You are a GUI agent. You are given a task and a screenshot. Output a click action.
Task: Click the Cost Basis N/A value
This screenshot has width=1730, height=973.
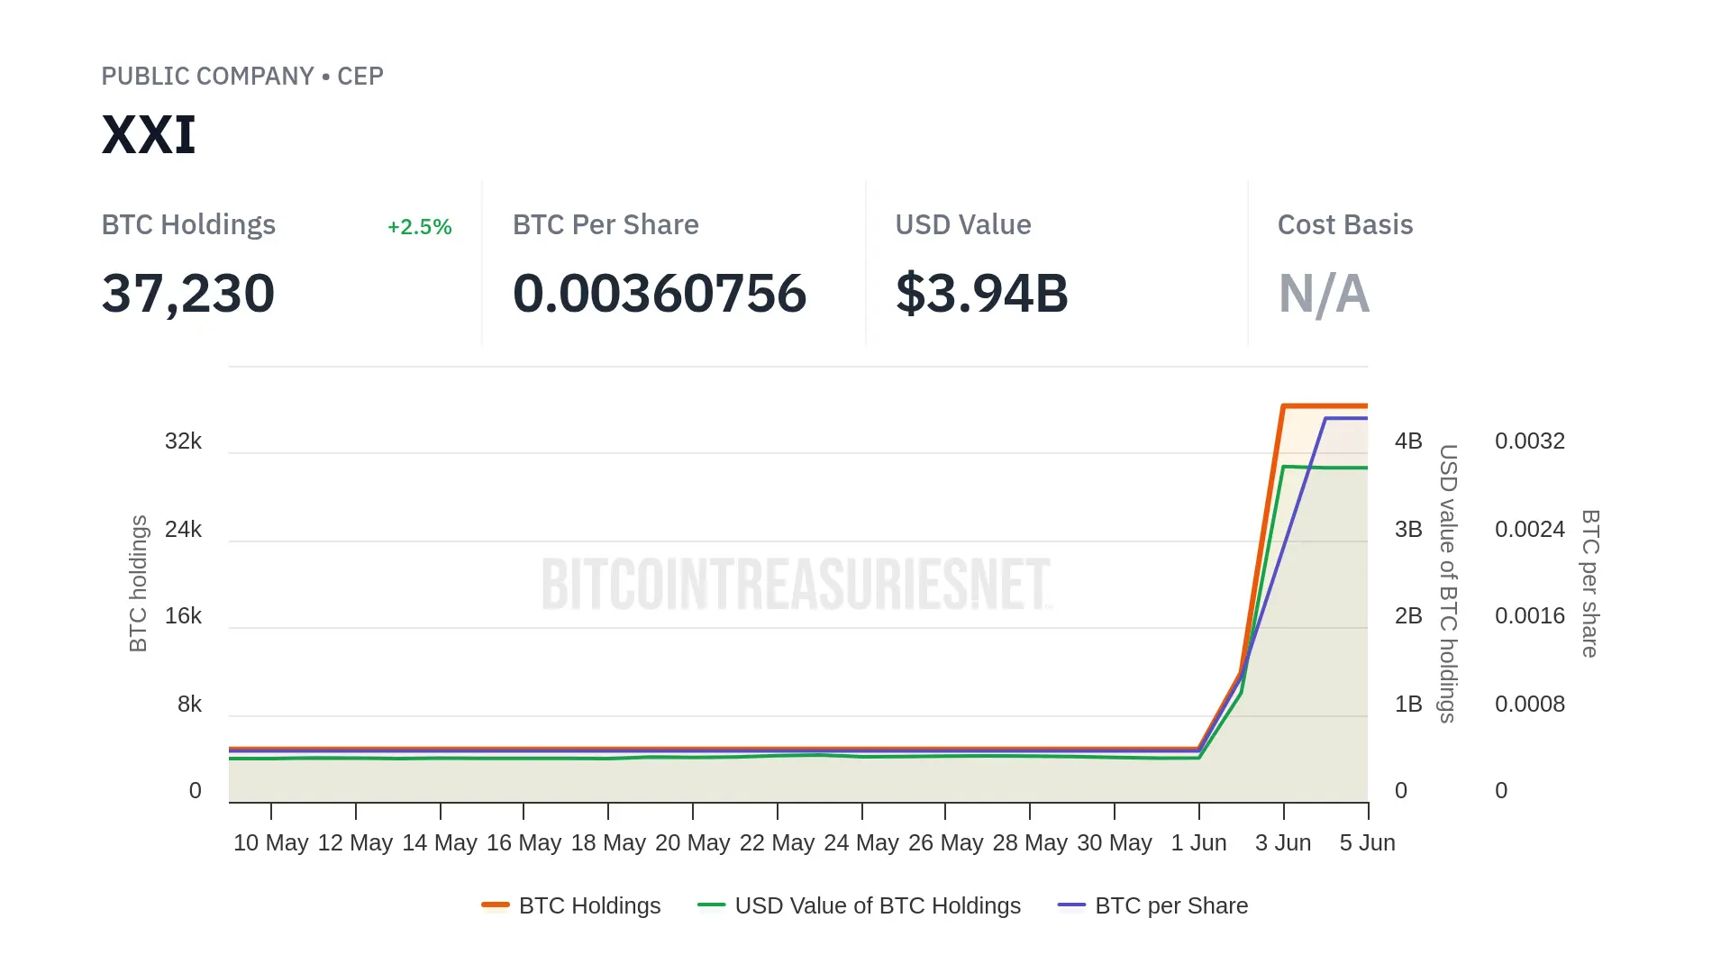[x=1324, y=294]
